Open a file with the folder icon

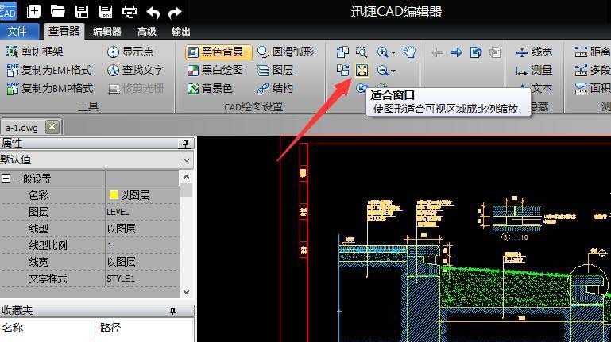(58, 11)
